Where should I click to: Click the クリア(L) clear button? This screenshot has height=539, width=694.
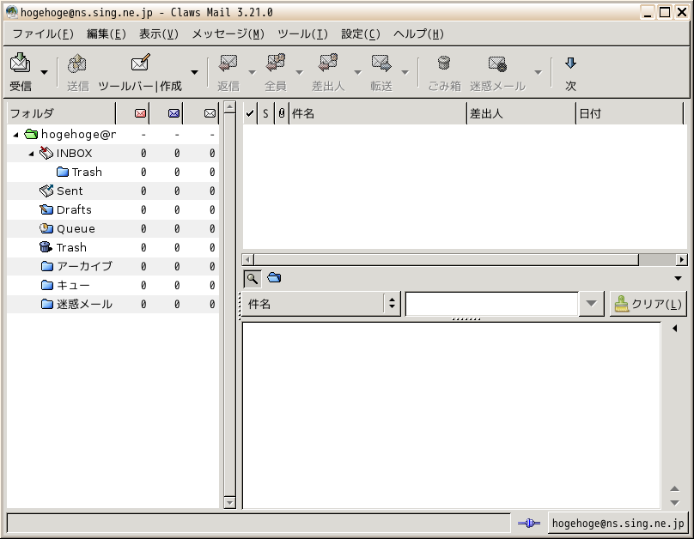(648, 304)
